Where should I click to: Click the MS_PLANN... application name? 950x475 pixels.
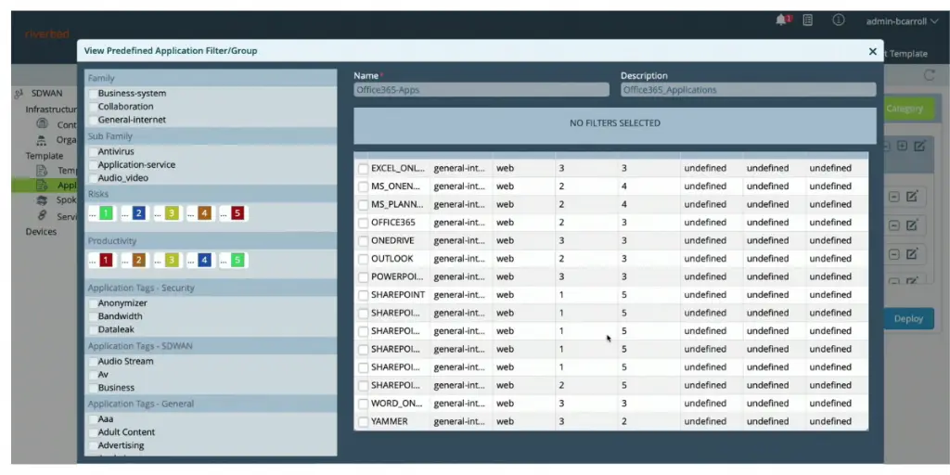pos(397,204)
